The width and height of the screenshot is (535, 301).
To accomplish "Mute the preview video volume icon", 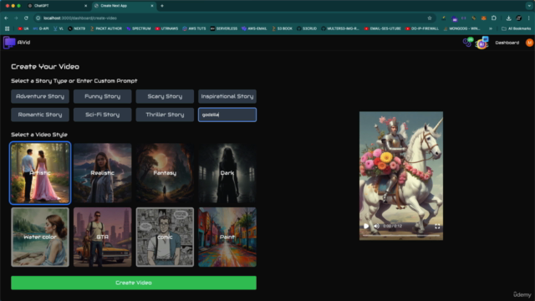I will 376,226.
